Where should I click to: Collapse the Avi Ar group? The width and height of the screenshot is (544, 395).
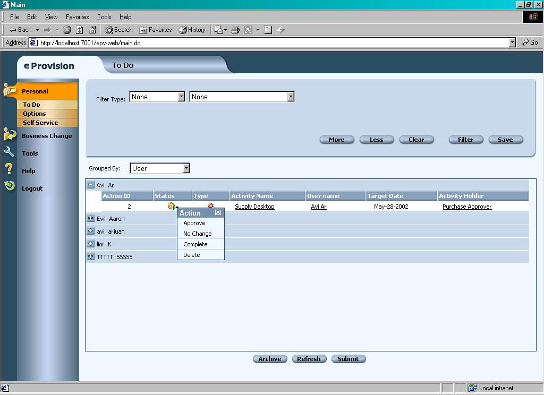tap(91, 185)
